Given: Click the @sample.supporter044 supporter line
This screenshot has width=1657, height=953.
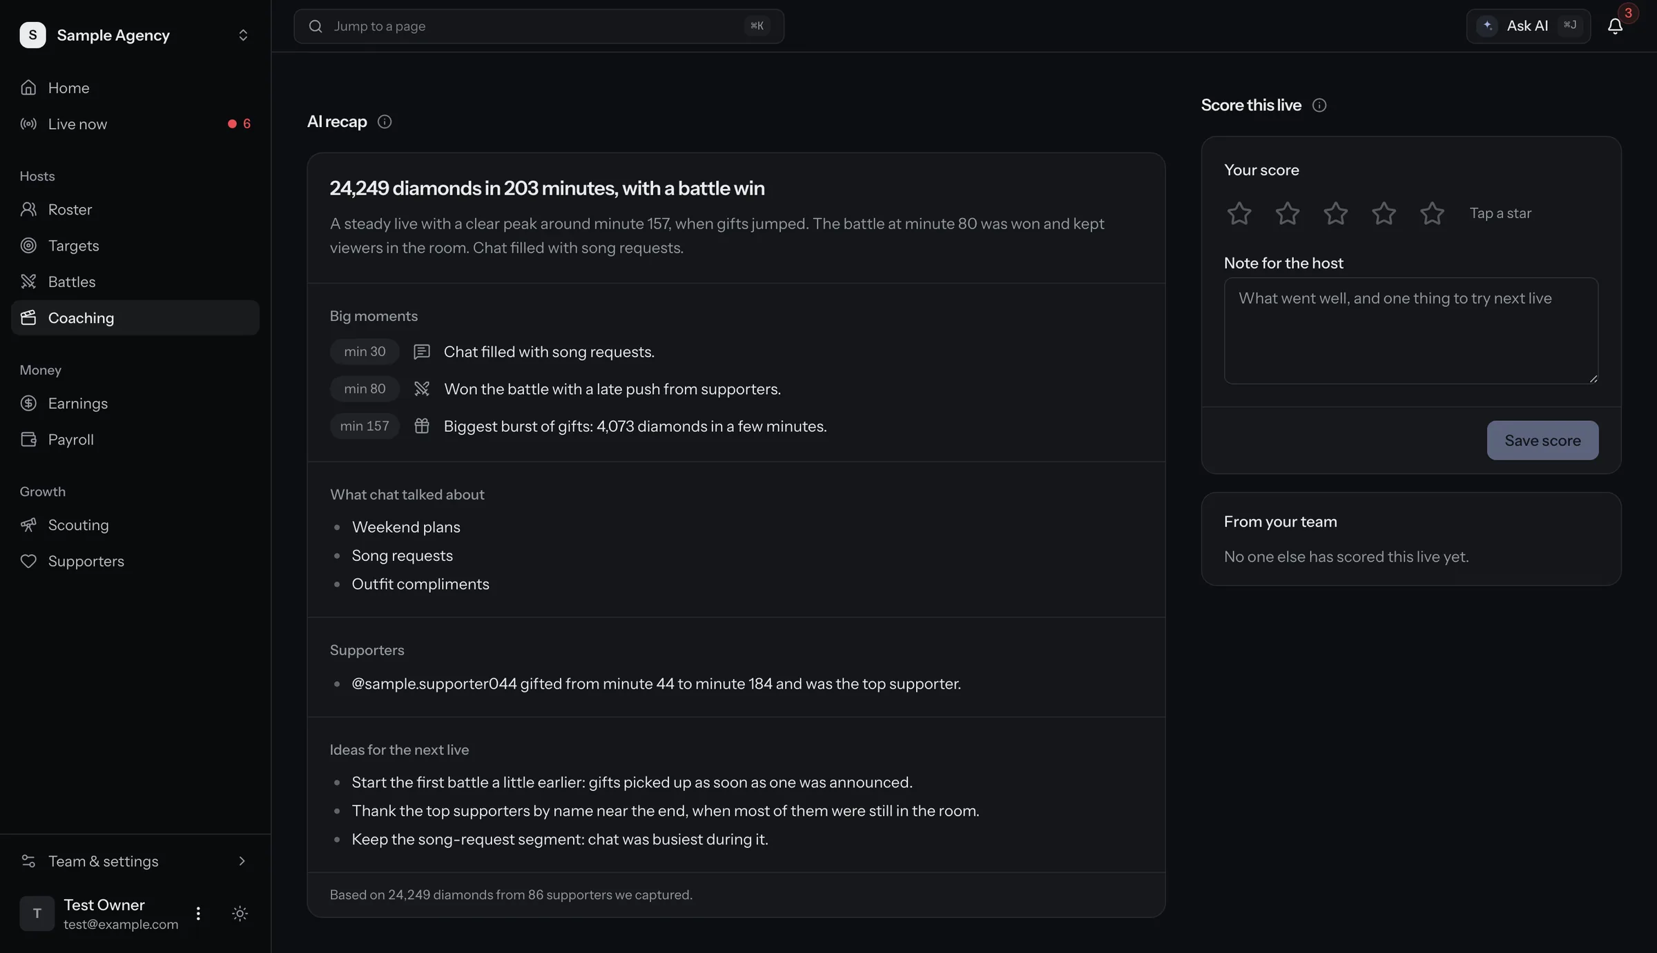Looking at the screenshot, I should coord(656,684).
